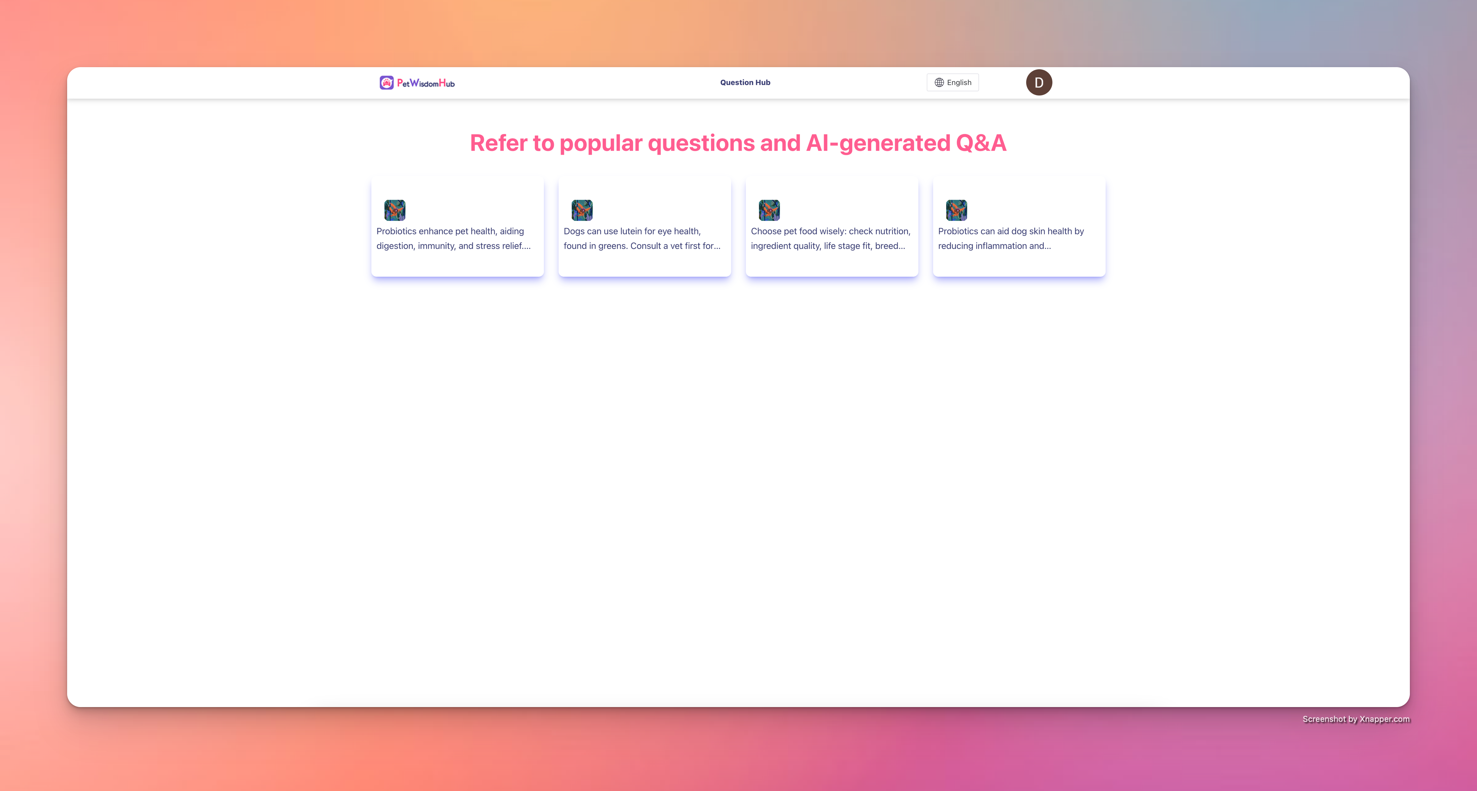The image size is (1477, 791).
Task: Click the avatar icon on lutein eye health card
Action: click(x=582, y=211)
